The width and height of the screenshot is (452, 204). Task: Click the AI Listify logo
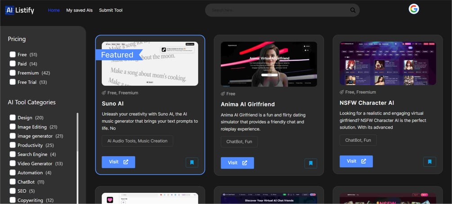(20, 10)
